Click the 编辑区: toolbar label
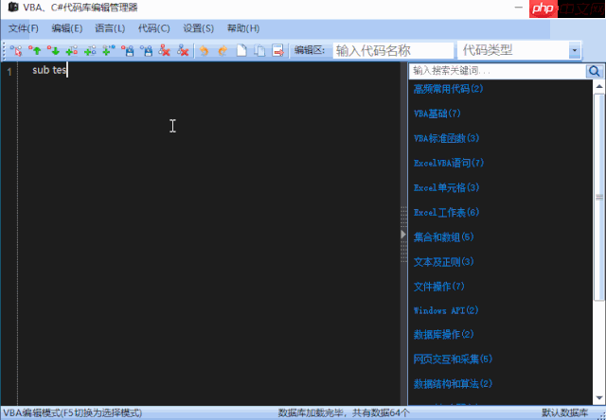This screenshot has width=606, height=420. [310, 50]
